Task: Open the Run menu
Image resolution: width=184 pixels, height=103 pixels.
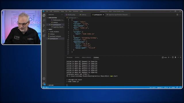Action: click(x=70, y=11)
